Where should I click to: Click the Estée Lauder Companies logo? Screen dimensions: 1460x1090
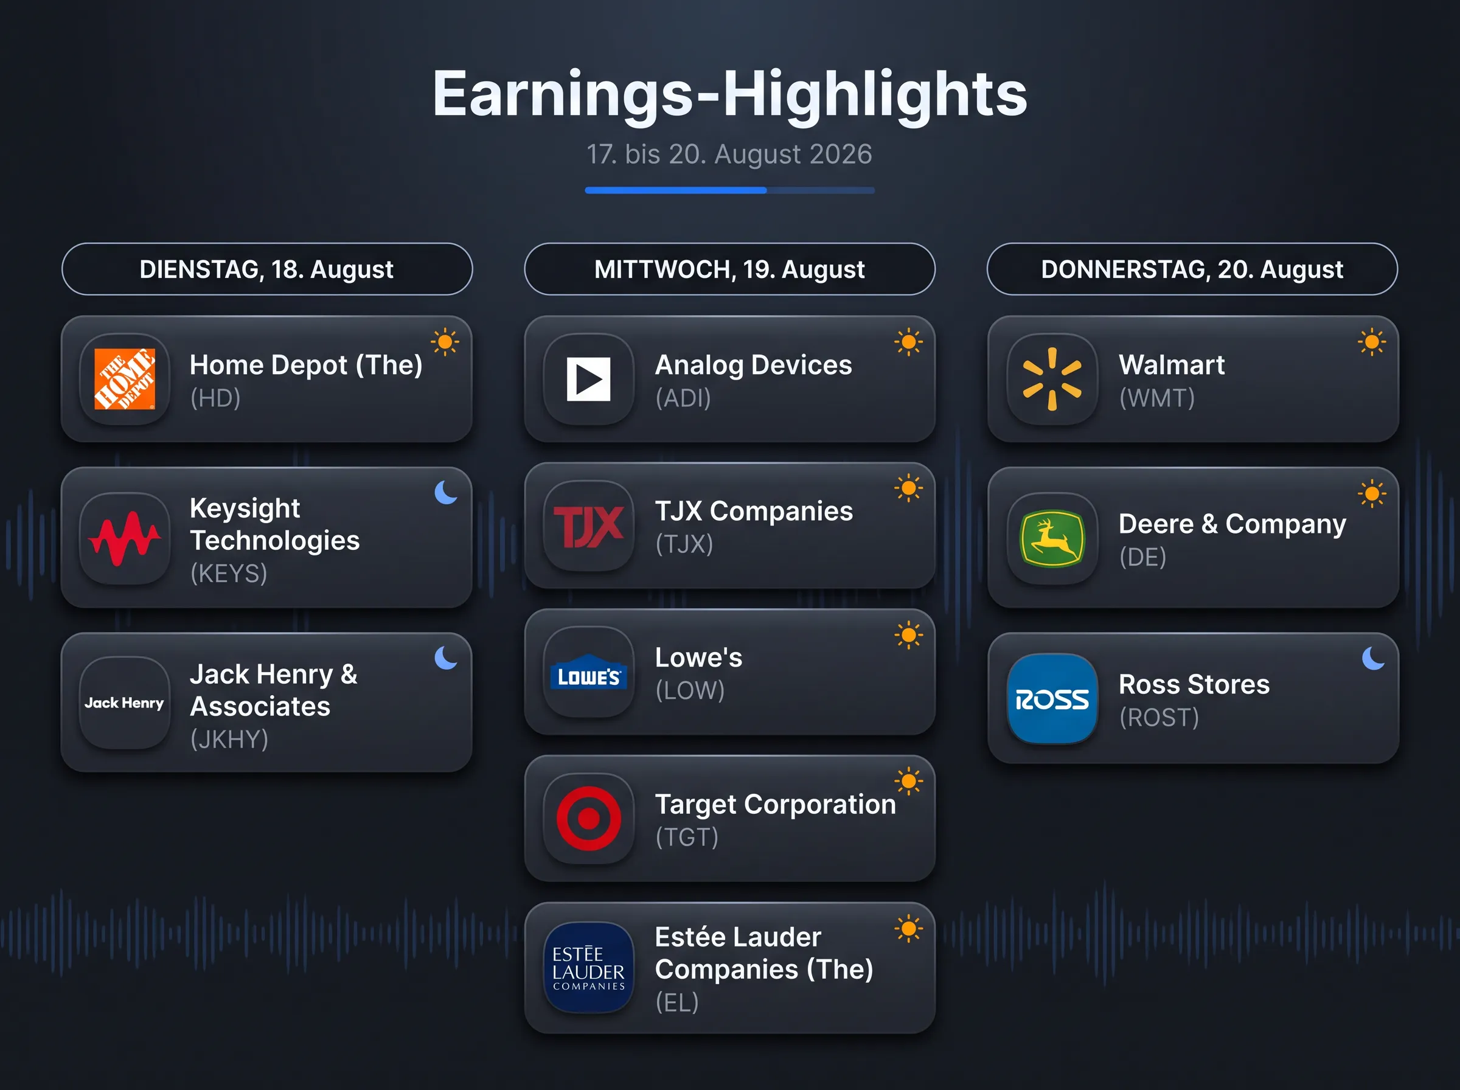click(x=588, y=967)
